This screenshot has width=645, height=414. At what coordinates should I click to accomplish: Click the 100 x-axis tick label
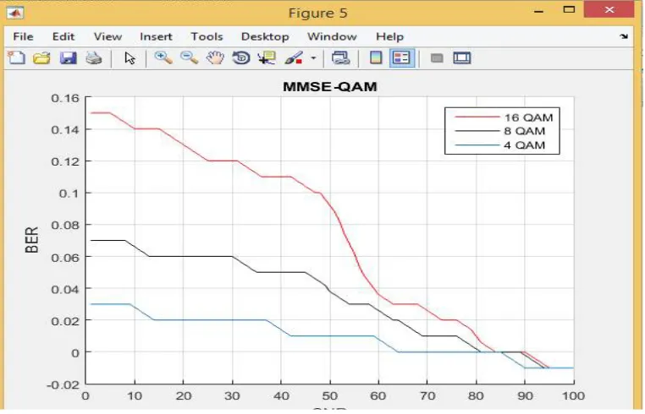(573, 396)
